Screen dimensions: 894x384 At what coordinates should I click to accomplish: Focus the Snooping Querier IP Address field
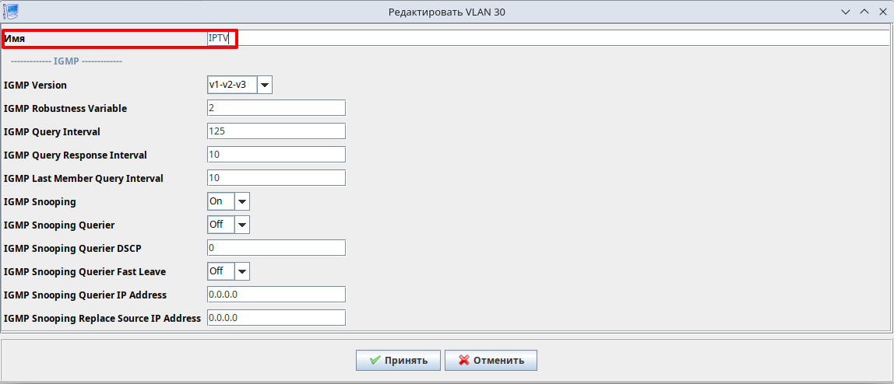(x=276, y=295)
